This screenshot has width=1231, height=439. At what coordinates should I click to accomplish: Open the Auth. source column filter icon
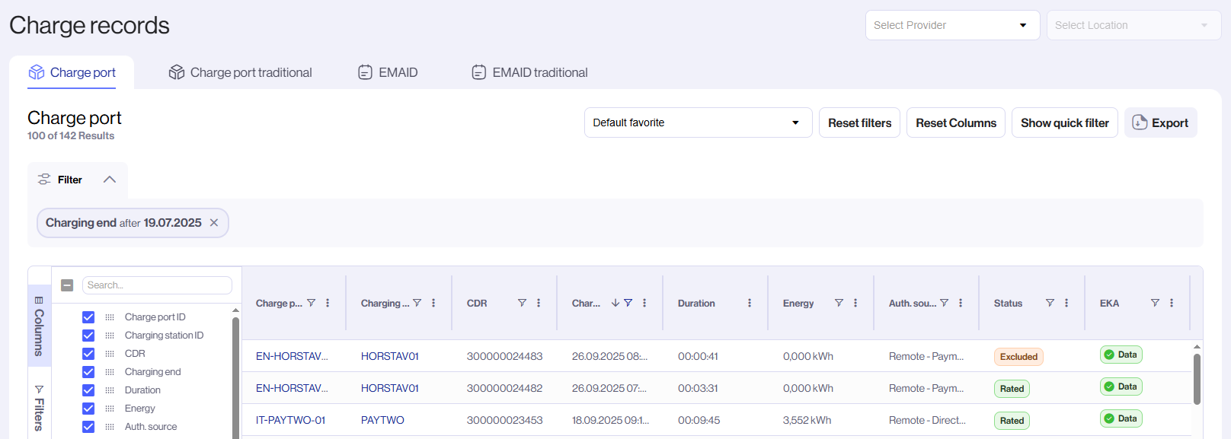tap(944, 303)
